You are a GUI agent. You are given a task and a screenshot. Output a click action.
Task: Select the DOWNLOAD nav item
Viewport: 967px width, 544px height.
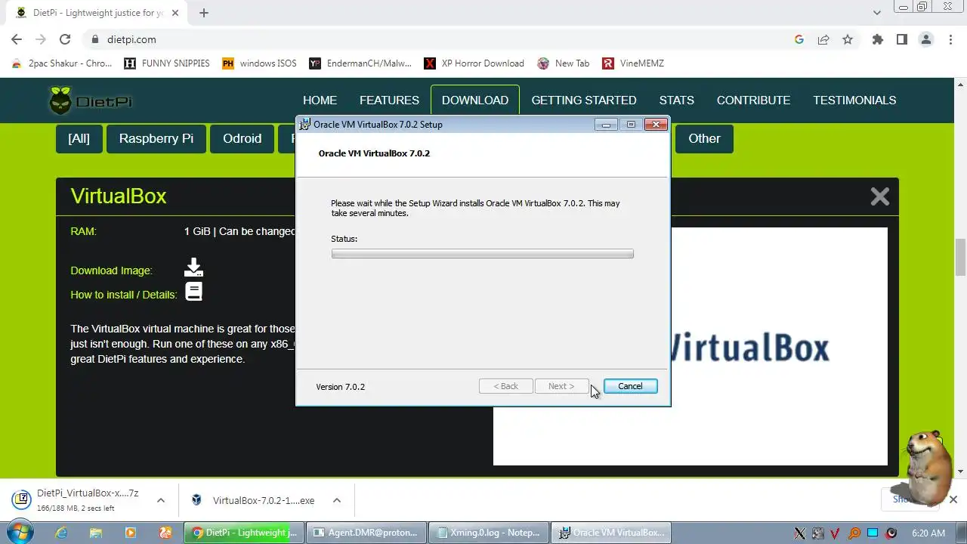click(x=475, y=100)
